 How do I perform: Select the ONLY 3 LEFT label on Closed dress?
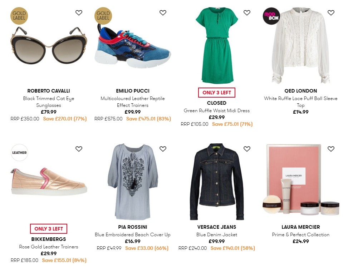tap(216, 93)
